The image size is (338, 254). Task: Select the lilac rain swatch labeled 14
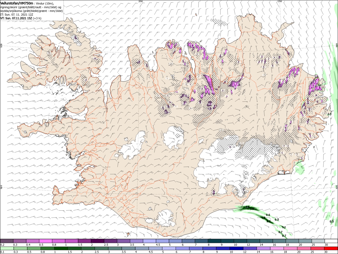(x=263, y=248)
